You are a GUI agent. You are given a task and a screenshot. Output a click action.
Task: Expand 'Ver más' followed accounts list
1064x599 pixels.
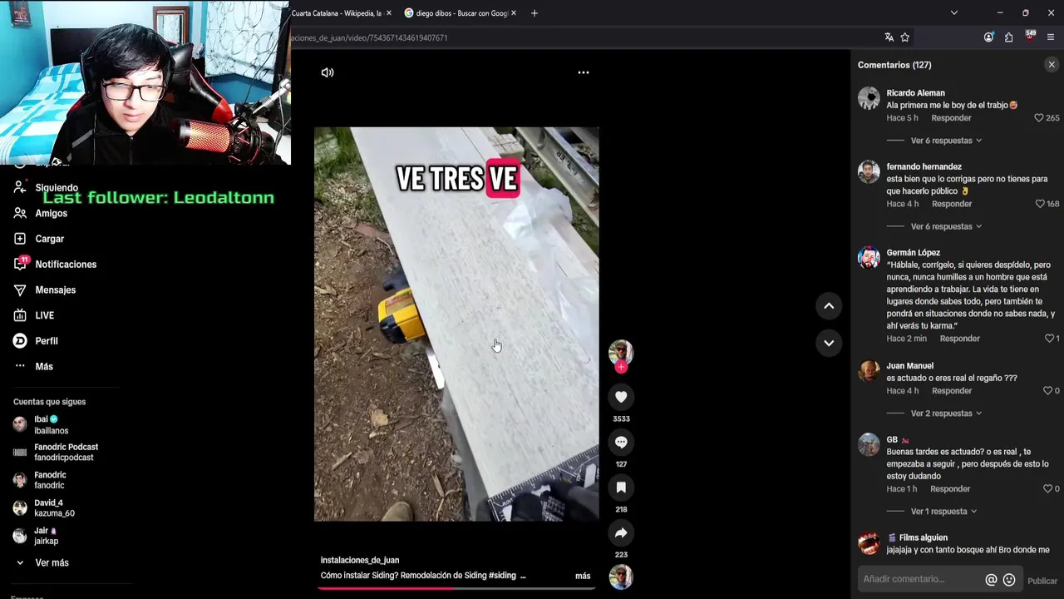coord(52,563)
